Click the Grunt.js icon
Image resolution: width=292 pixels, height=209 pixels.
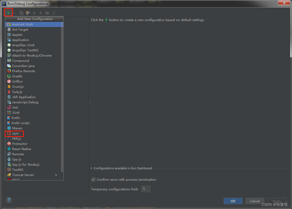9,87
